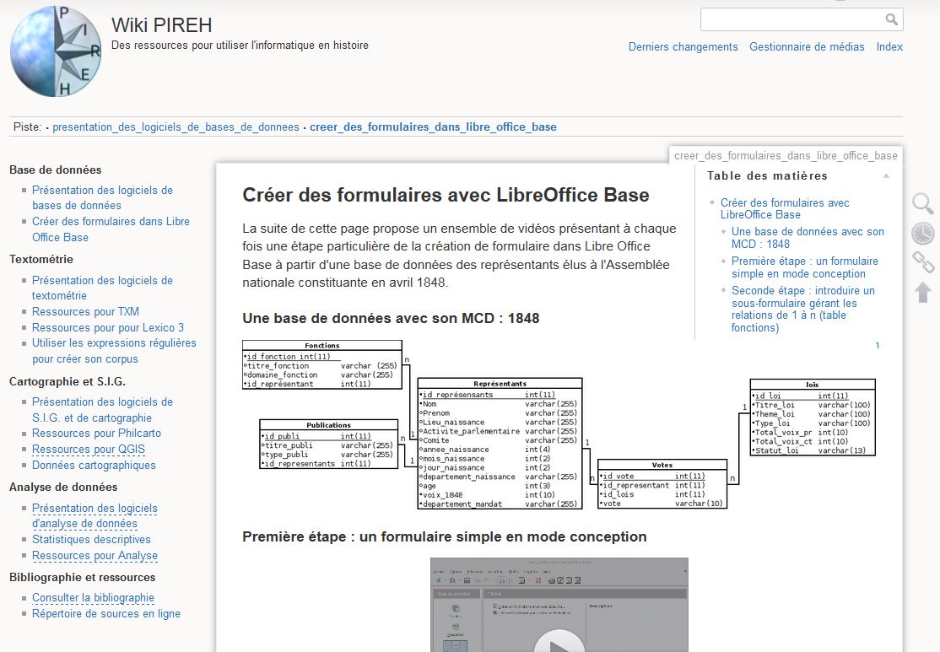Click the tagline Des ressources pour utiliser l'informatique
The width and height of the screenshot is (940, 652).
(240, 46)
